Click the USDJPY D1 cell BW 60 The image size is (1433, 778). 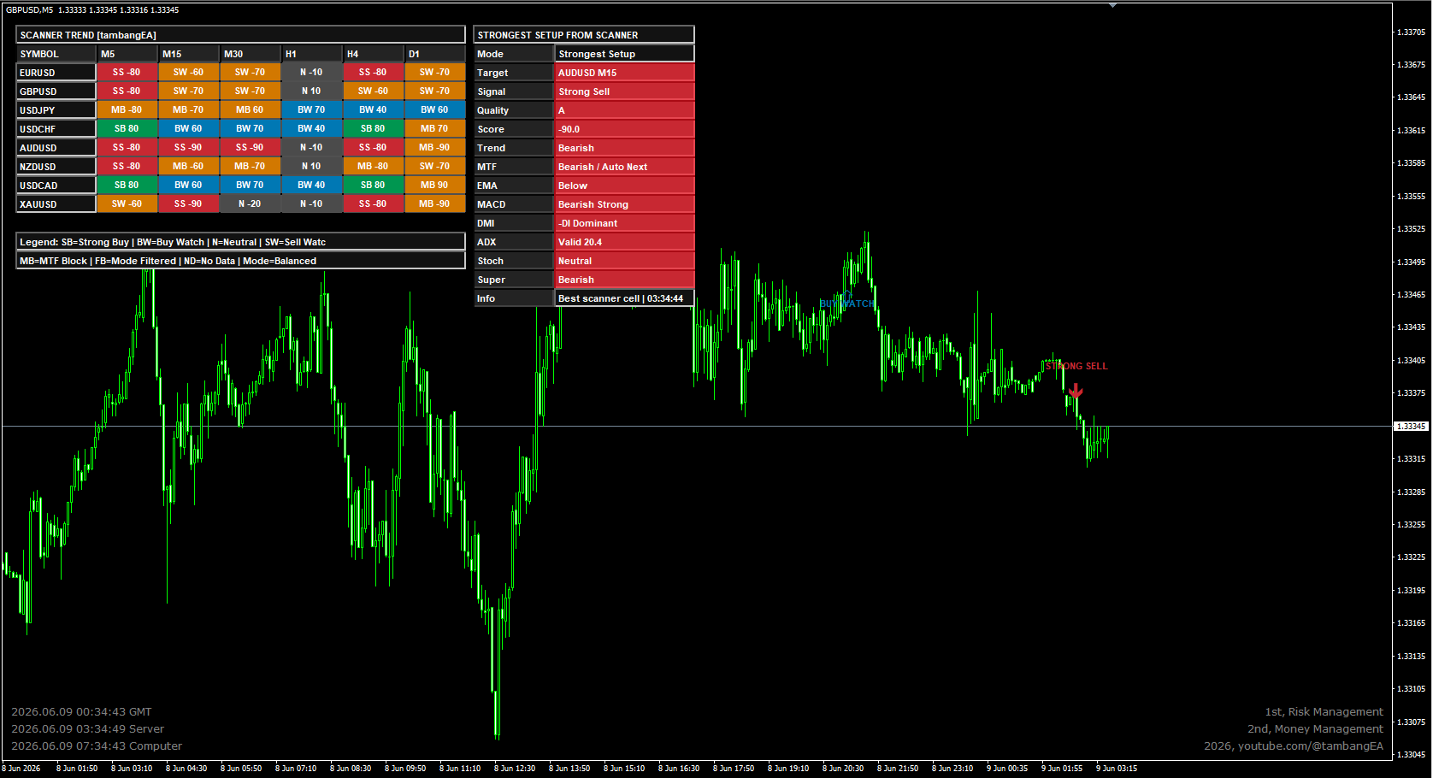tap(434, 110)
